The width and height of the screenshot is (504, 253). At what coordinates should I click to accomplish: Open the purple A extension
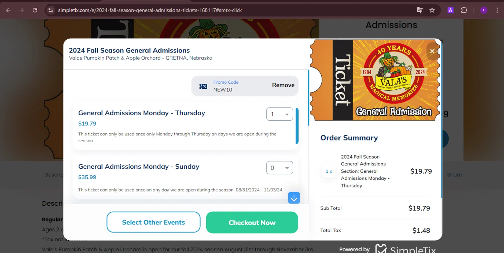click(x=450, y=10)
